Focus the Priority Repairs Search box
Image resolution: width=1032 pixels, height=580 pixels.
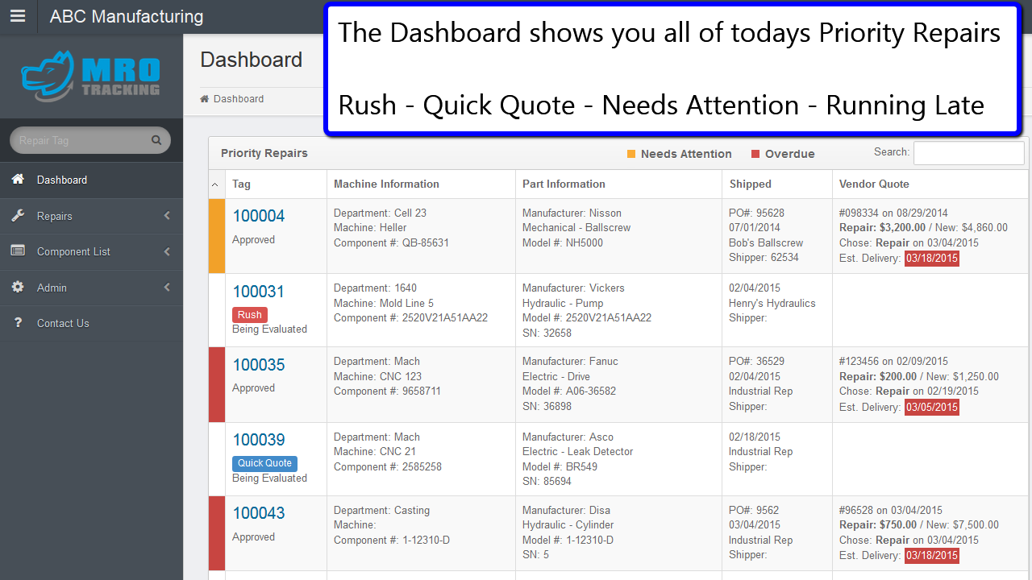click(x=969, y=153)
